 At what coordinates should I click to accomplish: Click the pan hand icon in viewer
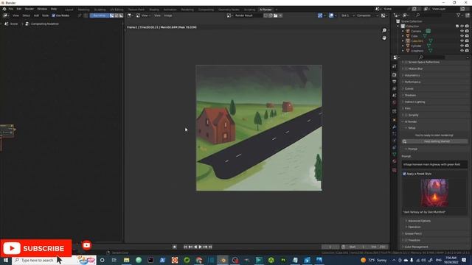[384, 38]
